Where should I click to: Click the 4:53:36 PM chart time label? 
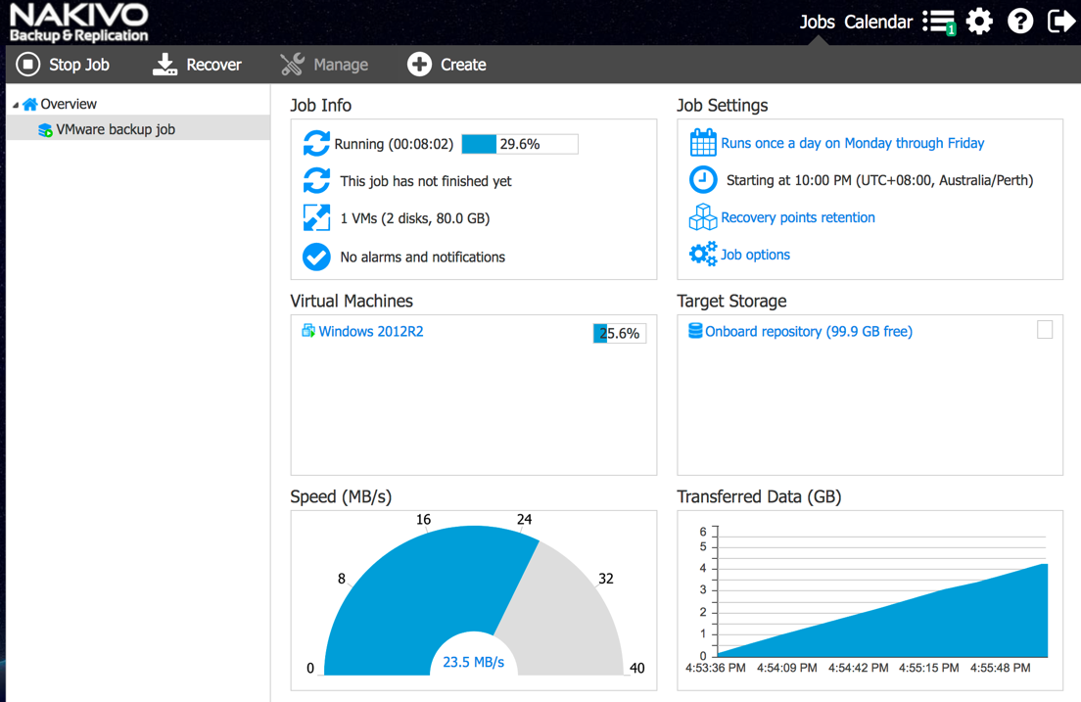[x=716, y=668]
